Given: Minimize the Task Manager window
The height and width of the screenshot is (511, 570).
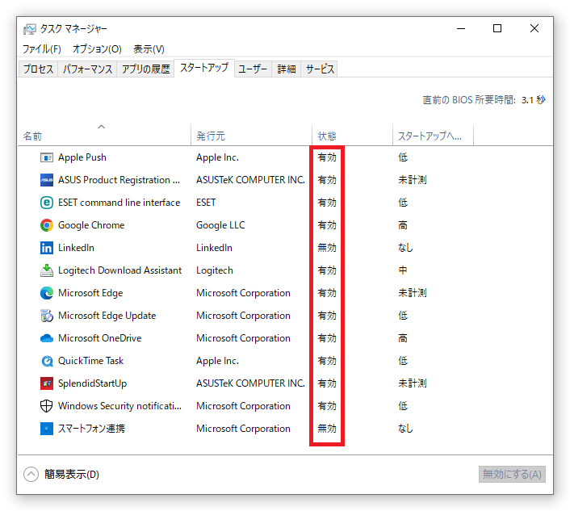Looking at the screenshot, I should [461, 28].
